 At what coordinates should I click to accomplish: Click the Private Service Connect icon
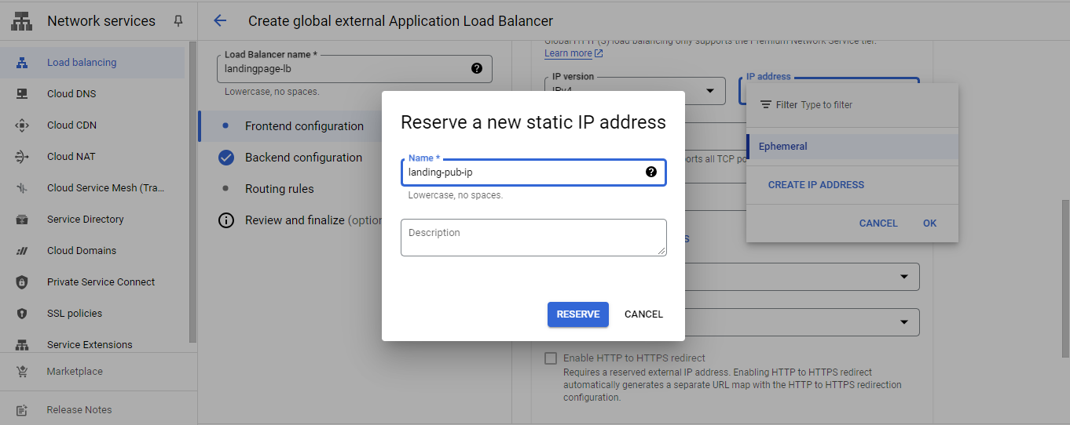point(22,282)
